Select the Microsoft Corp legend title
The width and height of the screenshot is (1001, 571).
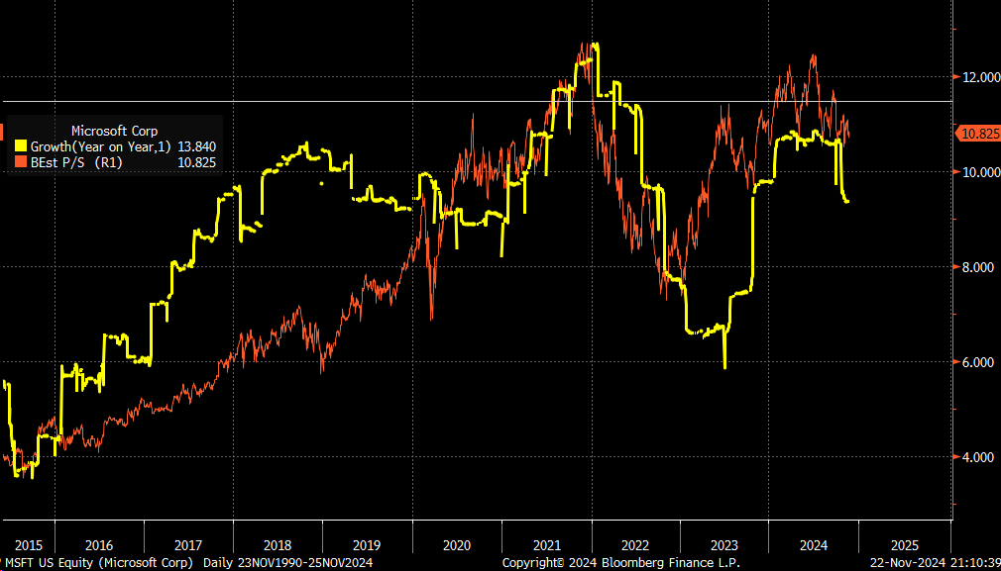(x=114, y=132)
